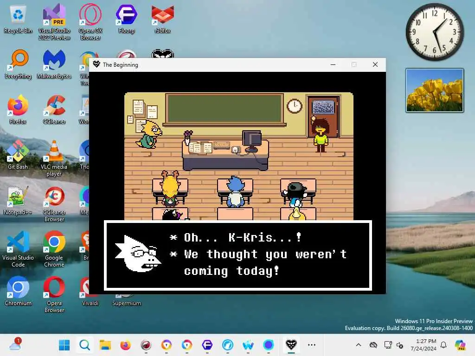Open the network status tray icon

(388, 345)
